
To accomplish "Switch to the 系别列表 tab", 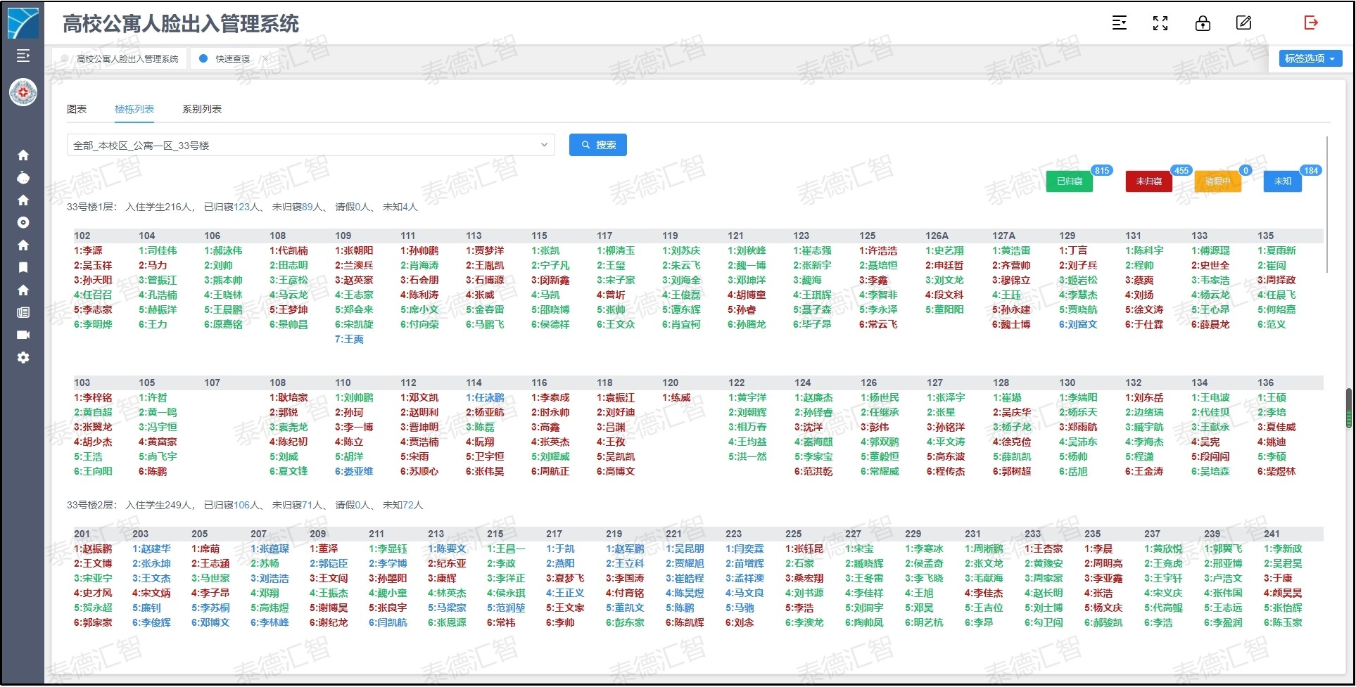I will [x=201, y=109].
